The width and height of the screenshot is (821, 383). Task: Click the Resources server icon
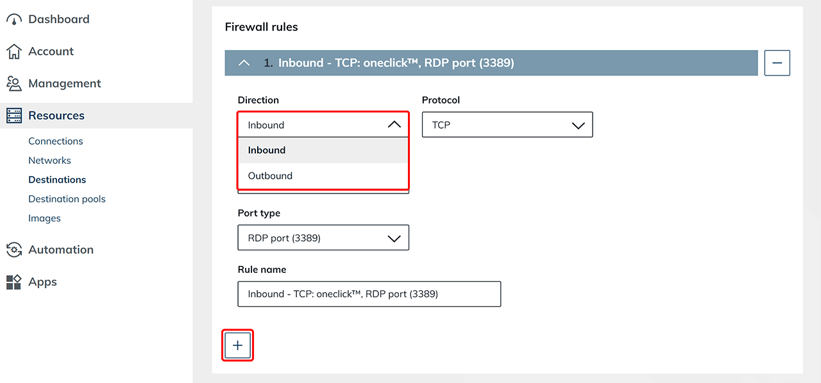point(13,116)
